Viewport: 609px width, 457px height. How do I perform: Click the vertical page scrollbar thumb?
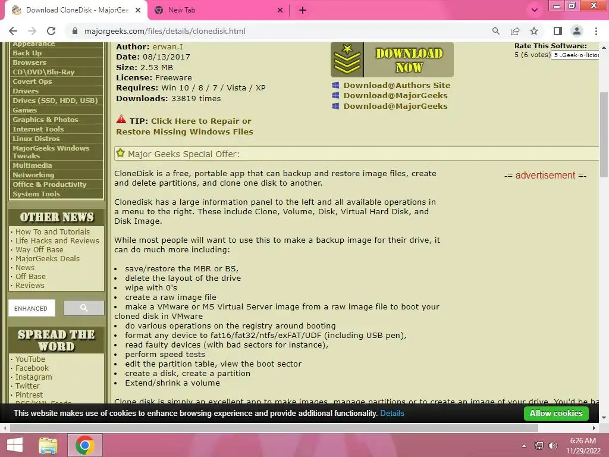(x=604, y=134)
